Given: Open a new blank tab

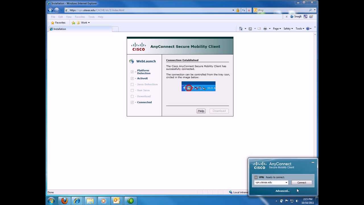Looking at the screenshot, I should pos(115,29).
